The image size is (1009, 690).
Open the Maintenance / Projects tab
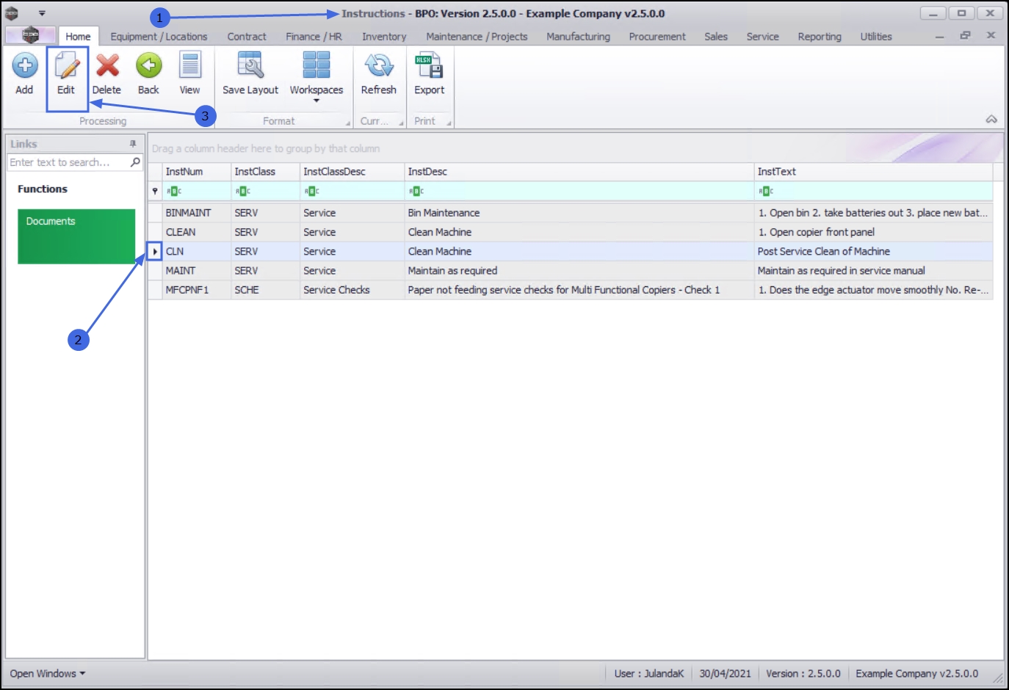tap(477, 36)
